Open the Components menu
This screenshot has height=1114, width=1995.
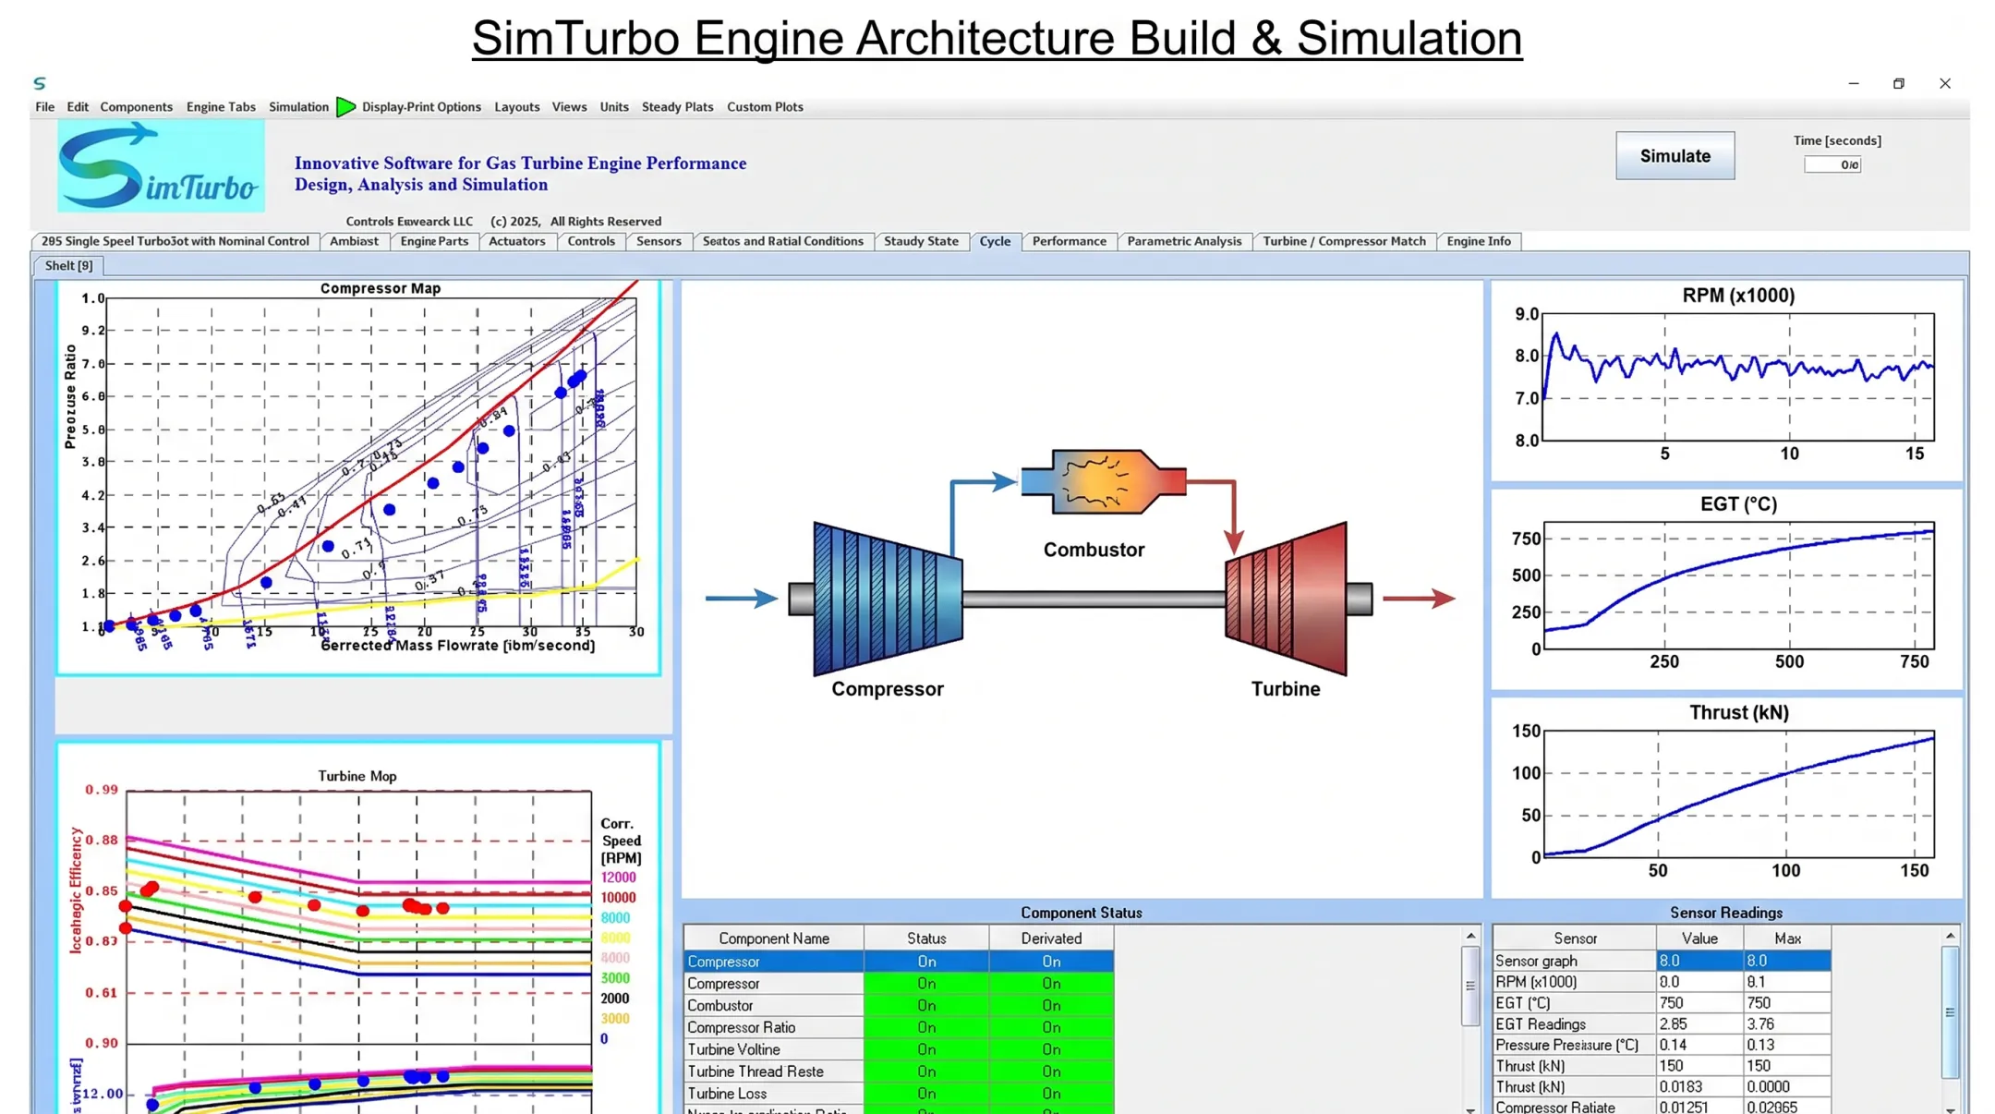click(x=137, y=107)
